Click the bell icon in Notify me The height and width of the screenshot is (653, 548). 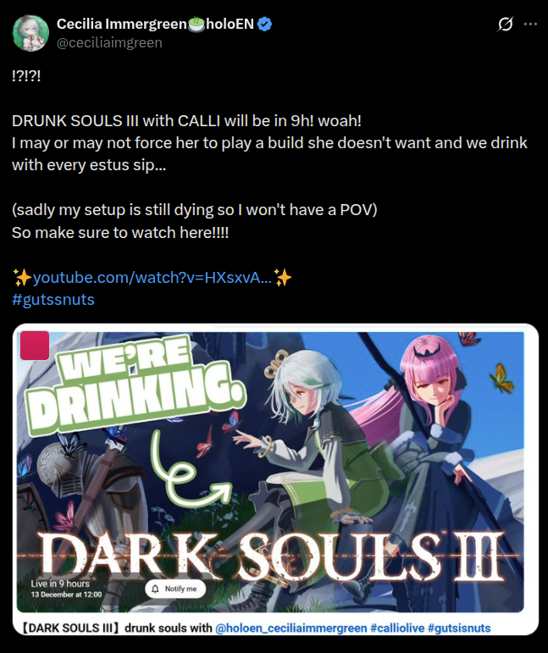(x=156, y=589)
